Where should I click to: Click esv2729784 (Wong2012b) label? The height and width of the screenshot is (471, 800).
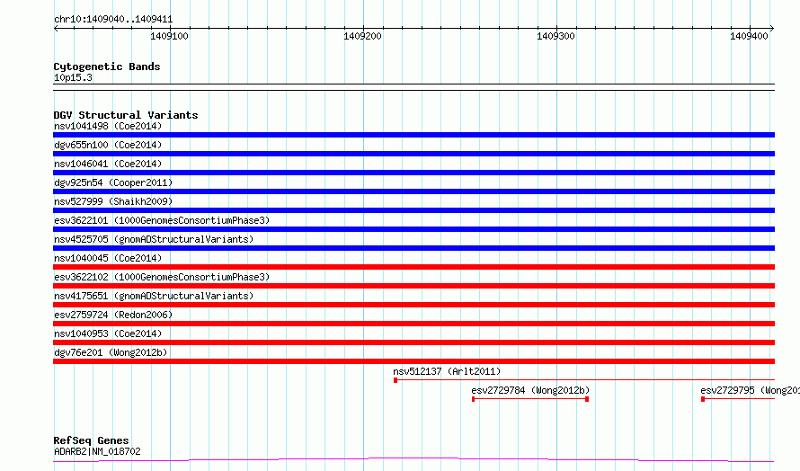pos(530,390)
